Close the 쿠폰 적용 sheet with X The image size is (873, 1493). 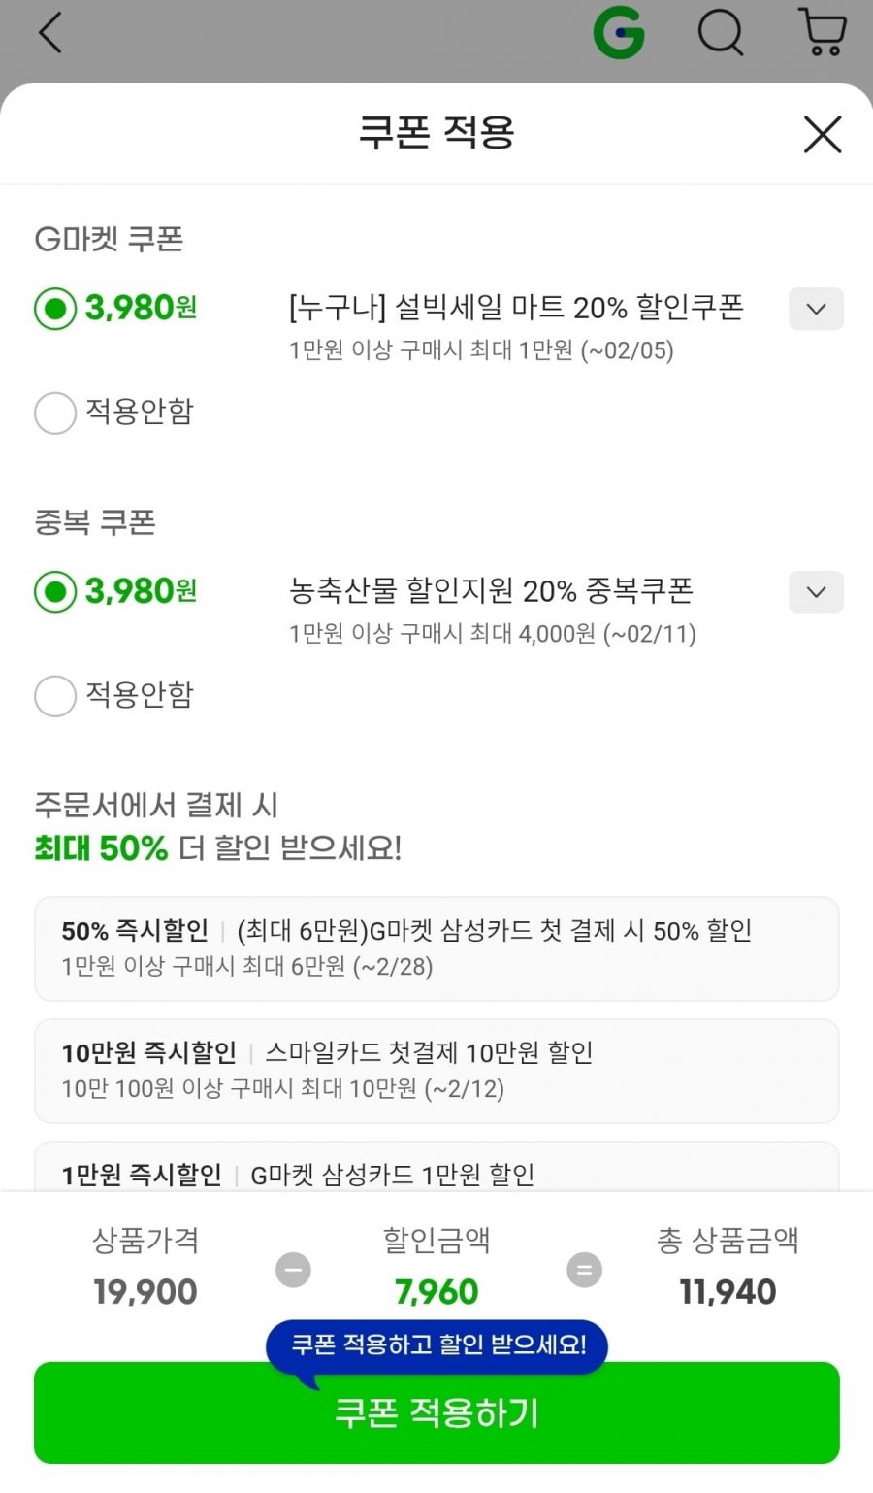click(823, 135)
